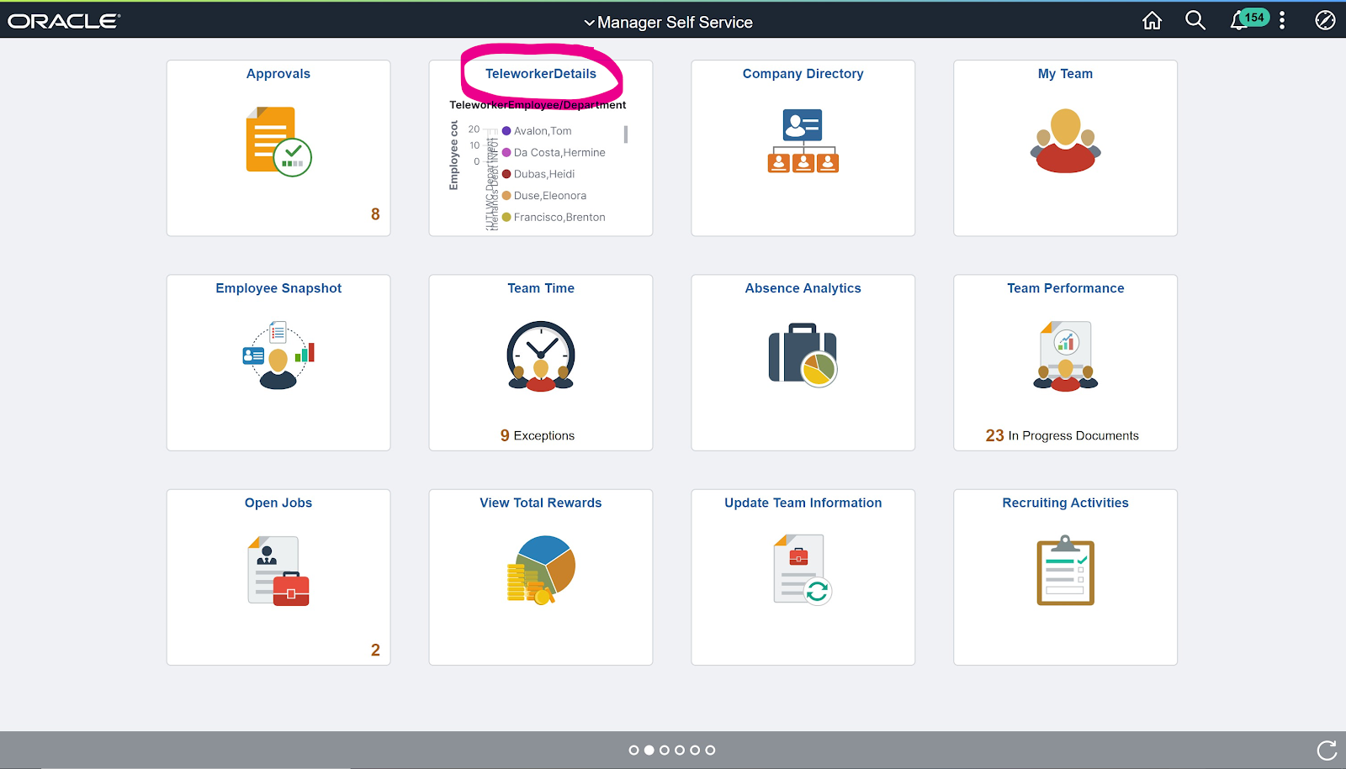The width and height of the screenshot is (1346, 769).
Task: Open the Update Team Information tile title
Action: [803, 503]
